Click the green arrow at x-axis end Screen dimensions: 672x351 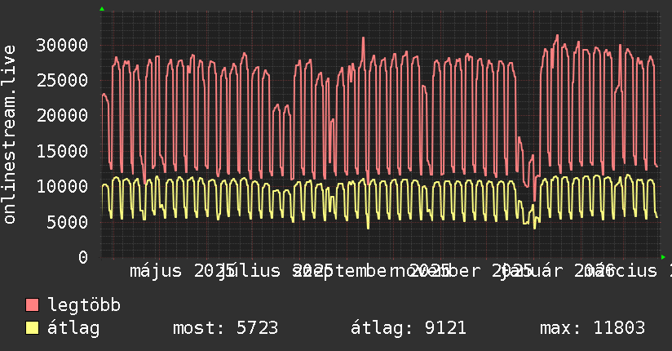663,257
